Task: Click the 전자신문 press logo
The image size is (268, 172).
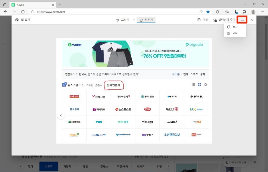Action: (x=99, y=96)
